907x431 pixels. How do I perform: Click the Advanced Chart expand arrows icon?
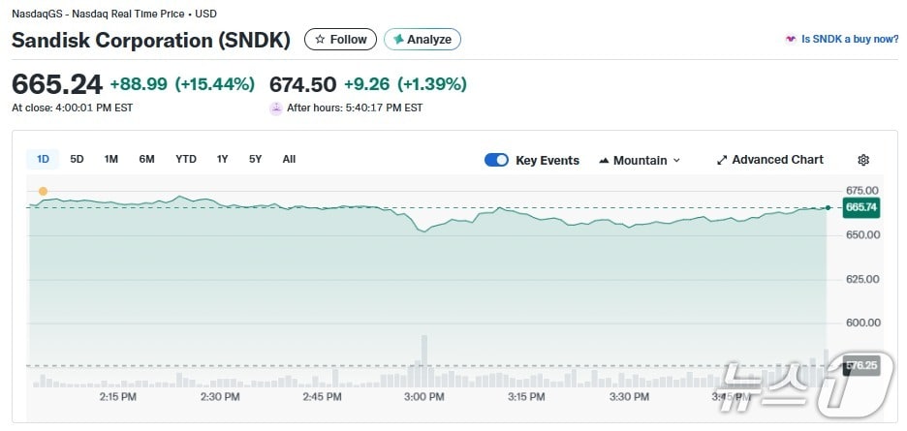pyautogui.click(x=722, y=160)
